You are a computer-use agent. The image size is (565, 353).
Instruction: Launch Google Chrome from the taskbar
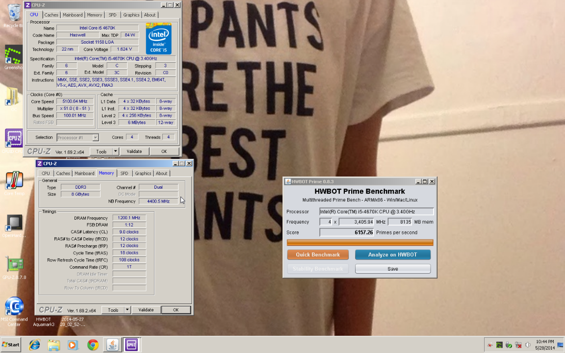(93, 345)
